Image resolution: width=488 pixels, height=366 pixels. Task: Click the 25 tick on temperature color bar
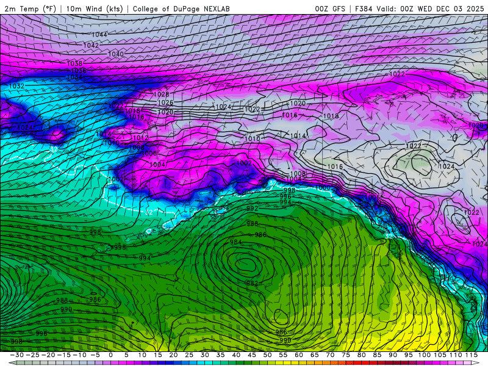click(189, 355)
